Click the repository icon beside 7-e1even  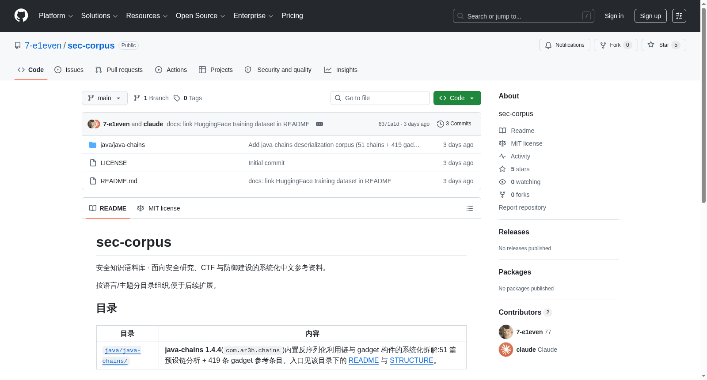(18, 45)
